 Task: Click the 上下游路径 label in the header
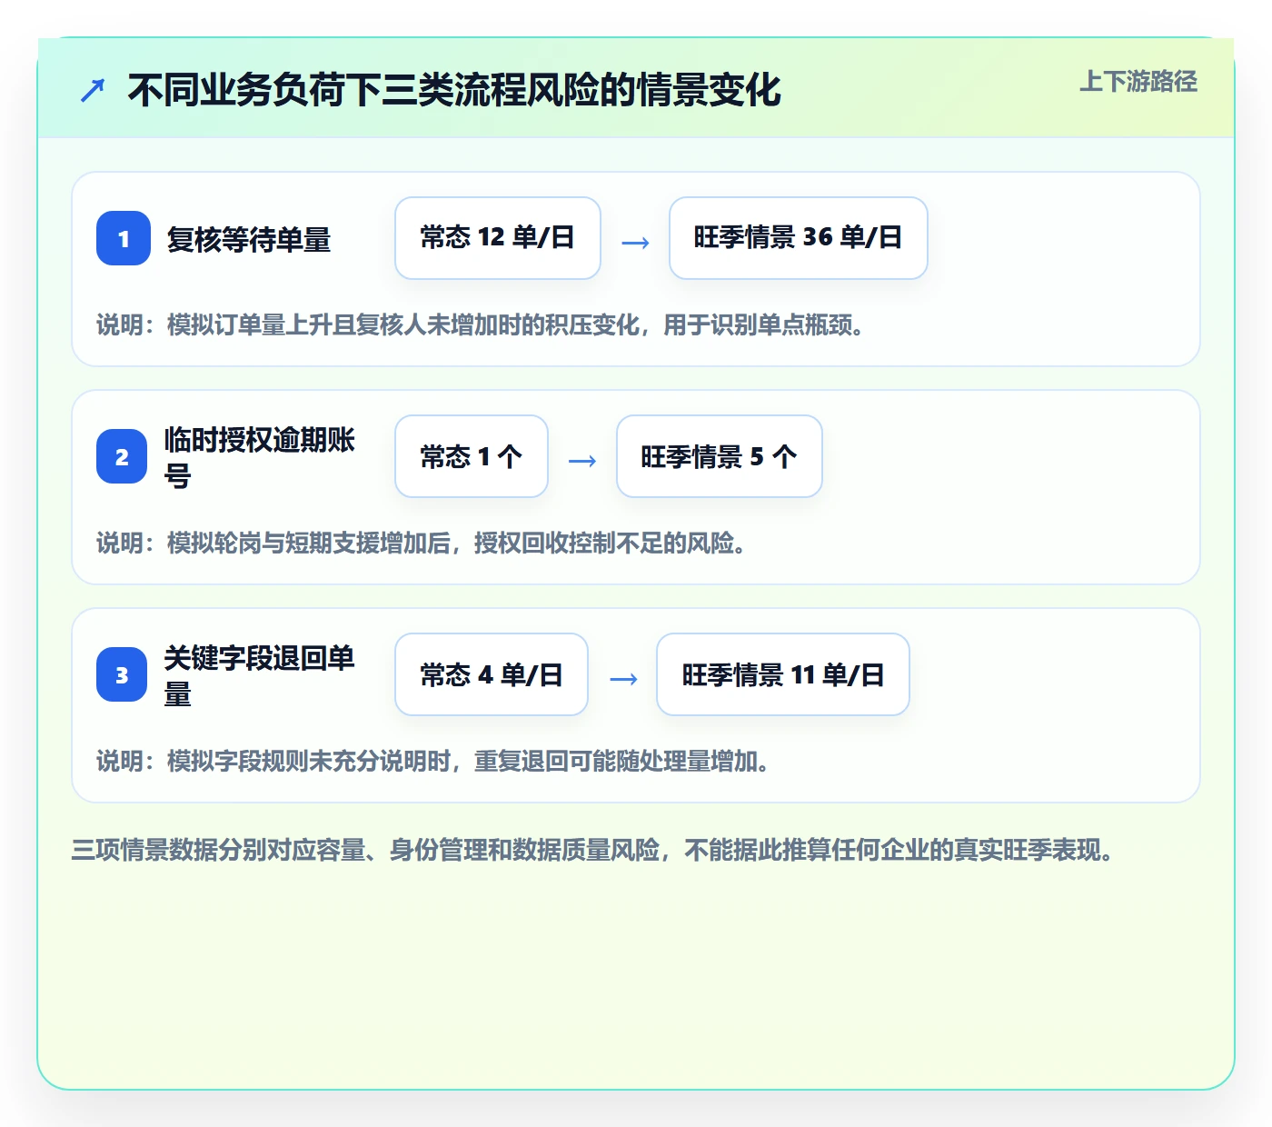pyautogui.click(x=1138, y=82)
